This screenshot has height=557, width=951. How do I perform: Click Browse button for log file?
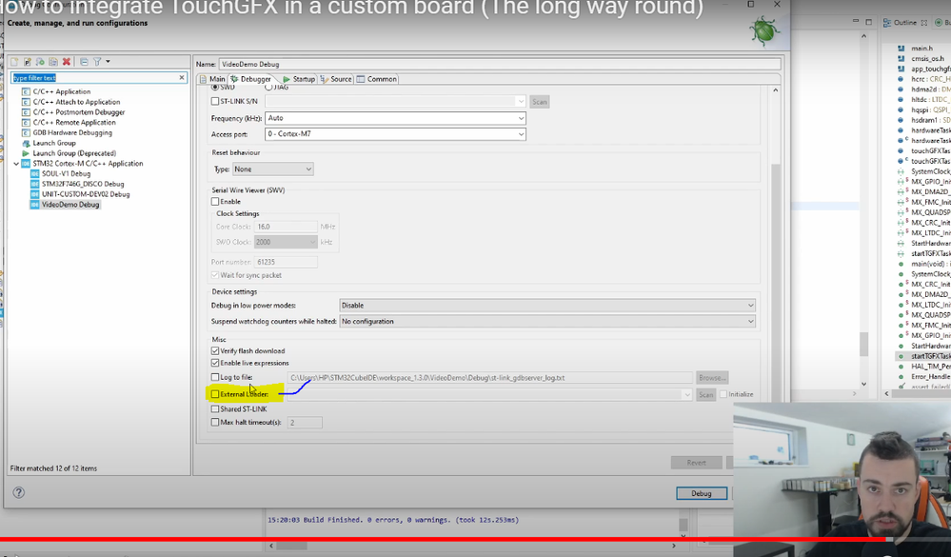click(x=712, y=378)
